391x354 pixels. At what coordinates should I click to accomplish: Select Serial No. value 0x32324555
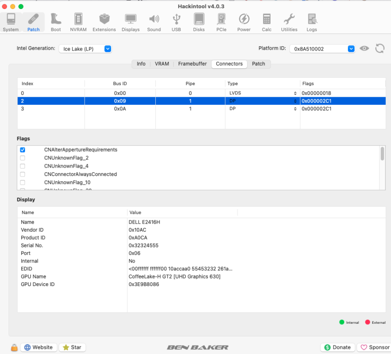click(144, 245)
